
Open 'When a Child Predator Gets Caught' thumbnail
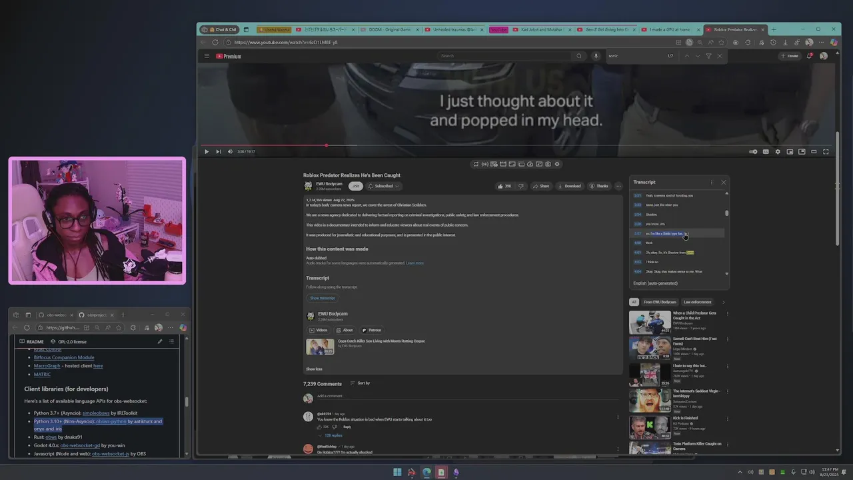650,322
